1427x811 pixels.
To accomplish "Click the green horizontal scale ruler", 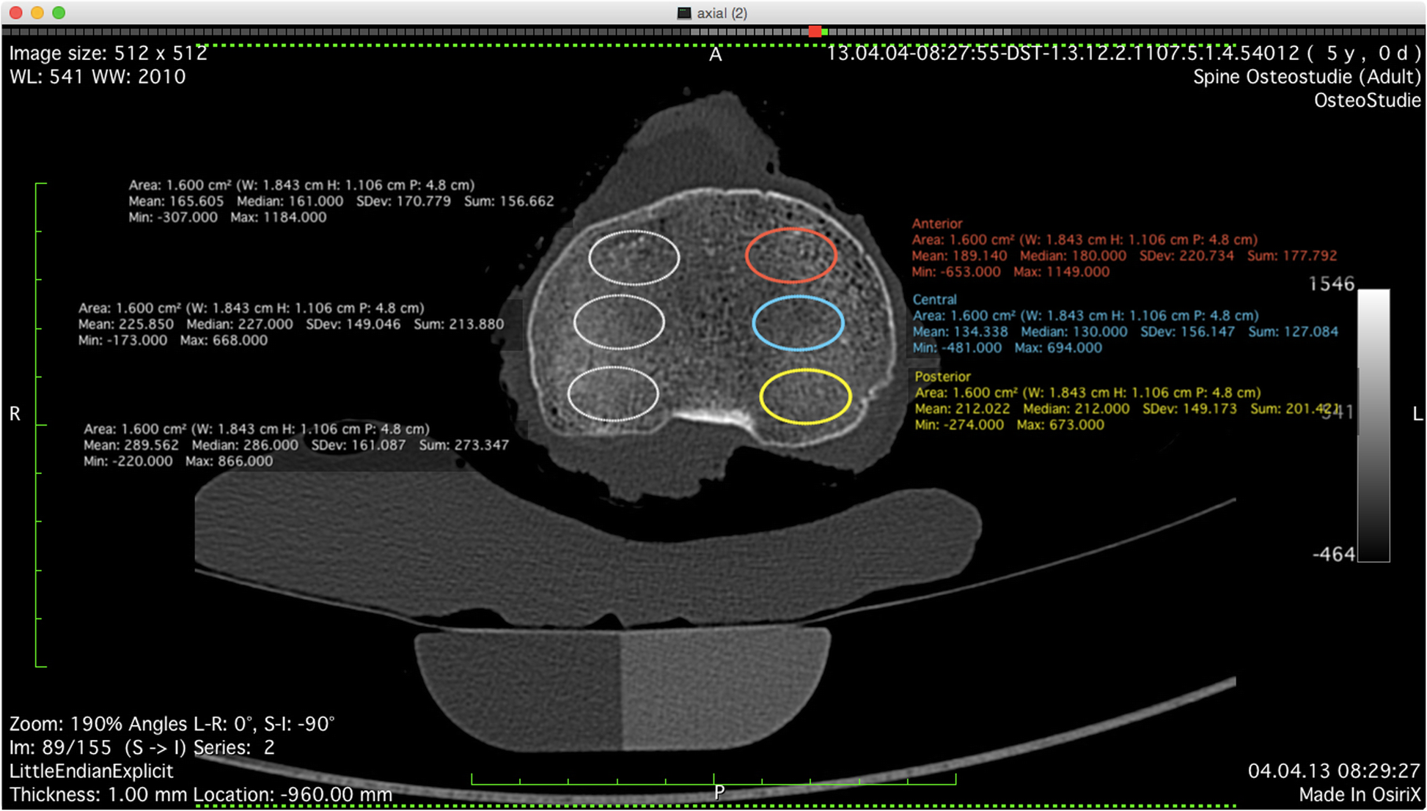I will [x=713, y=779].
